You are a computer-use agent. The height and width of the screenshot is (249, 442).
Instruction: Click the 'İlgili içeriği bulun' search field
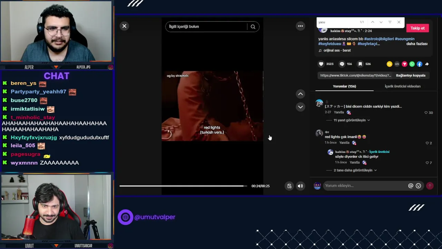[x=206, y=27]
